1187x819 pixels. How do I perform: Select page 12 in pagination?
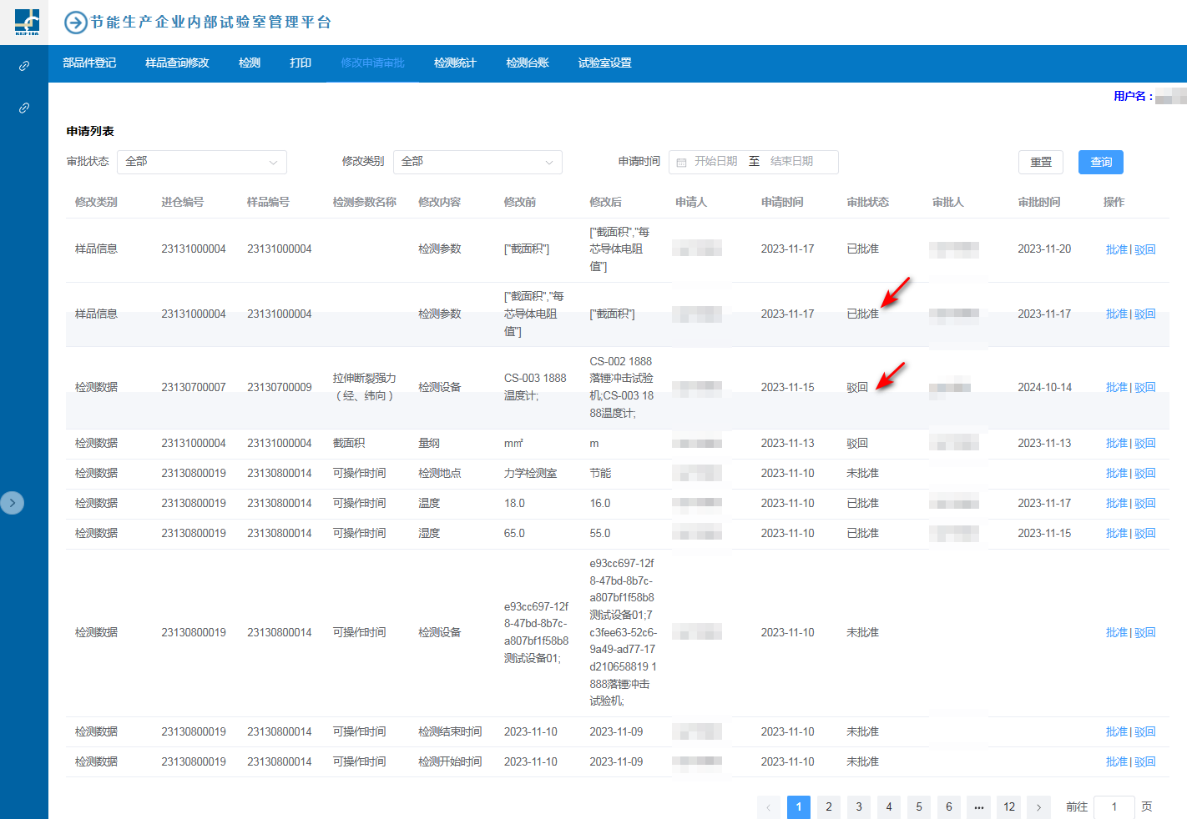(x=1008, y=806)
